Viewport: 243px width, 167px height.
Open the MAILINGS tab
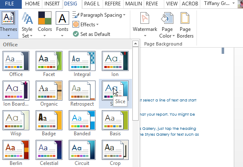[x=134, y=4]
